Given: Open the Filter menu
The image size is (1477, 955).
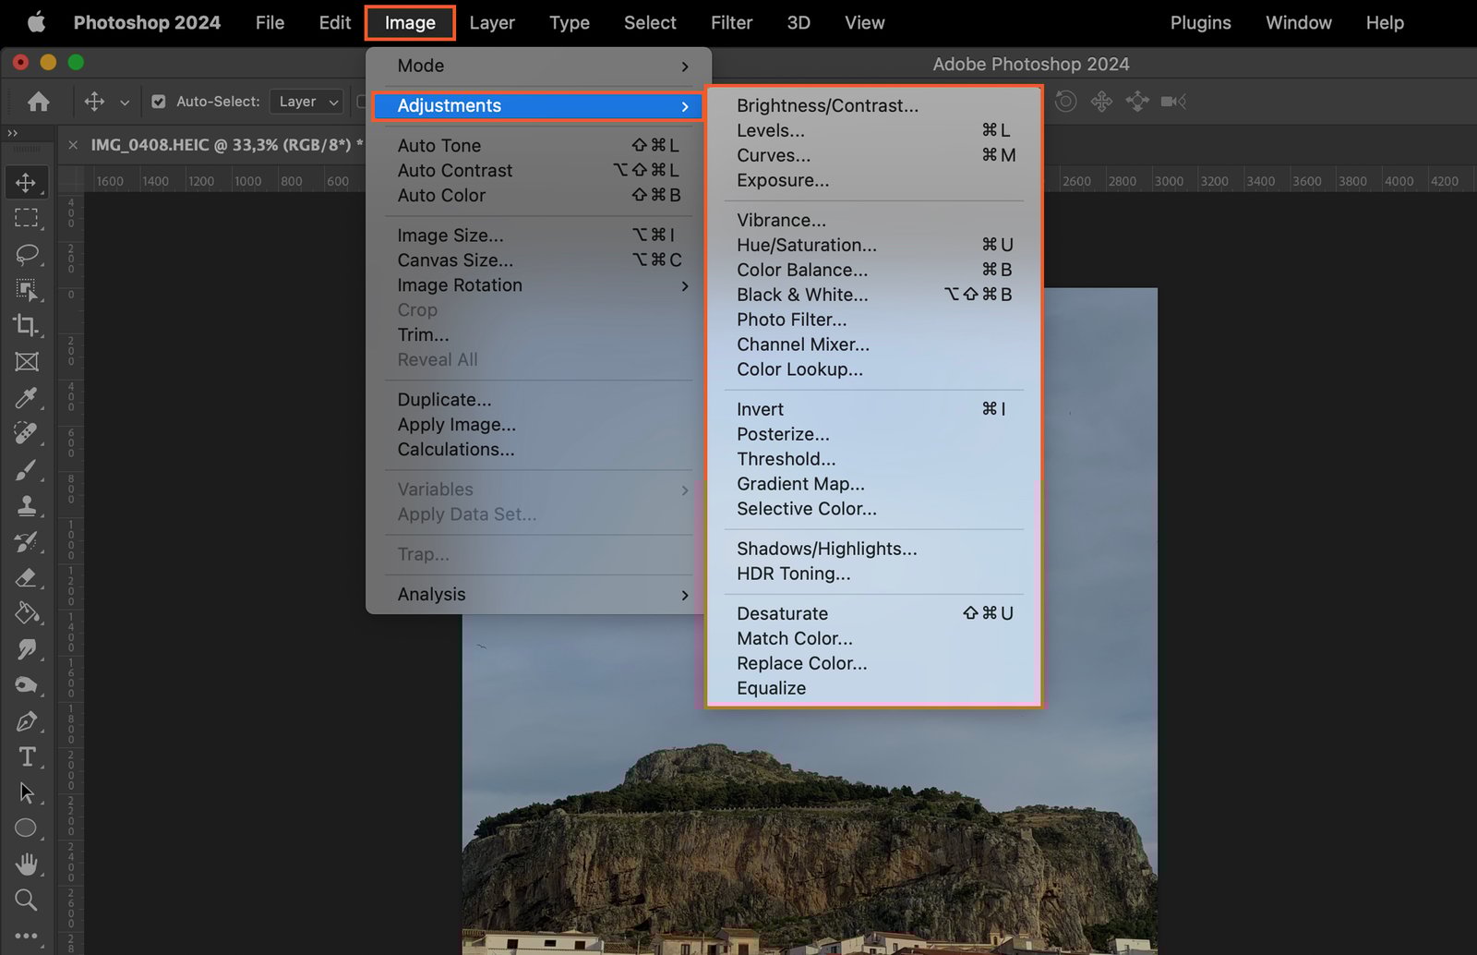Looking at the screenshot, I should click(731, 22).
